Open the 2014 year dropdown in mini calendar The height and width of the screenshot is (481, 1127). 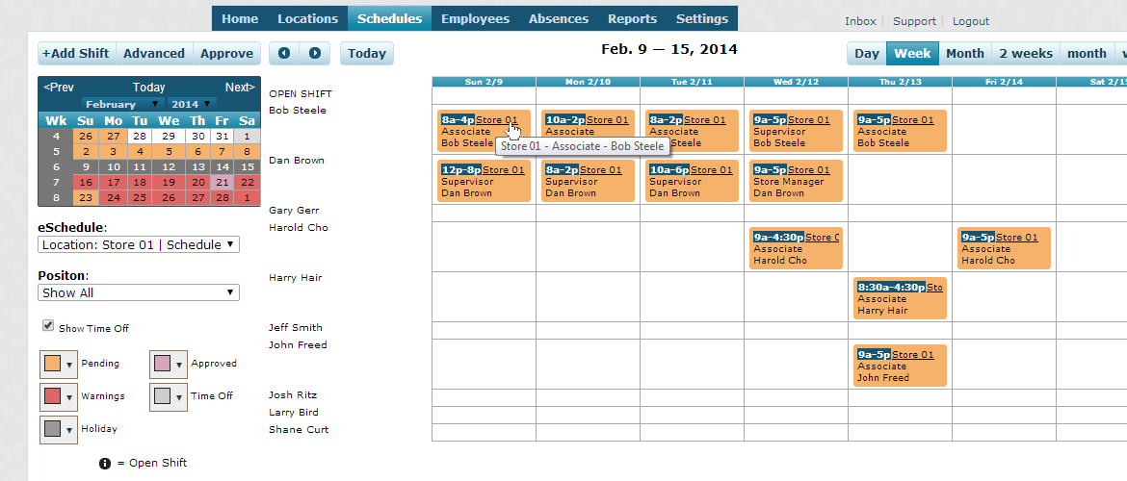[x=192, y=104]
